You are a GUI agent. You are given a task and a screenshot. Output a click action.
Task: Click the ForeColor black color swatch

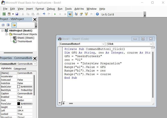pyautogui.click(x=19, y=104)
